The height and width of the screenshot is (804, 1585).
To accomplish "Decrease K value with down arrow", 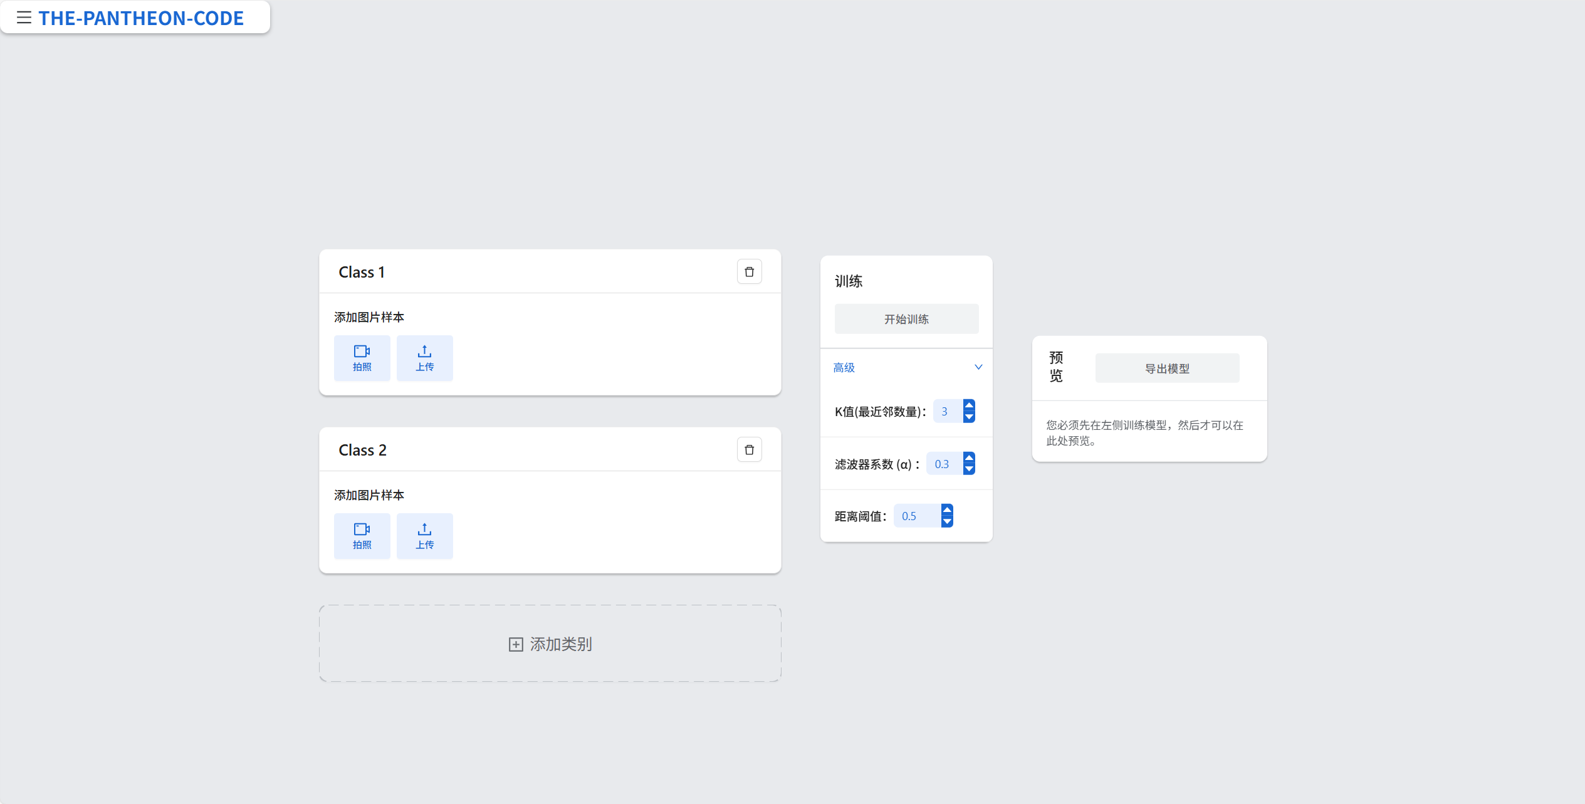I will point(969,417).
